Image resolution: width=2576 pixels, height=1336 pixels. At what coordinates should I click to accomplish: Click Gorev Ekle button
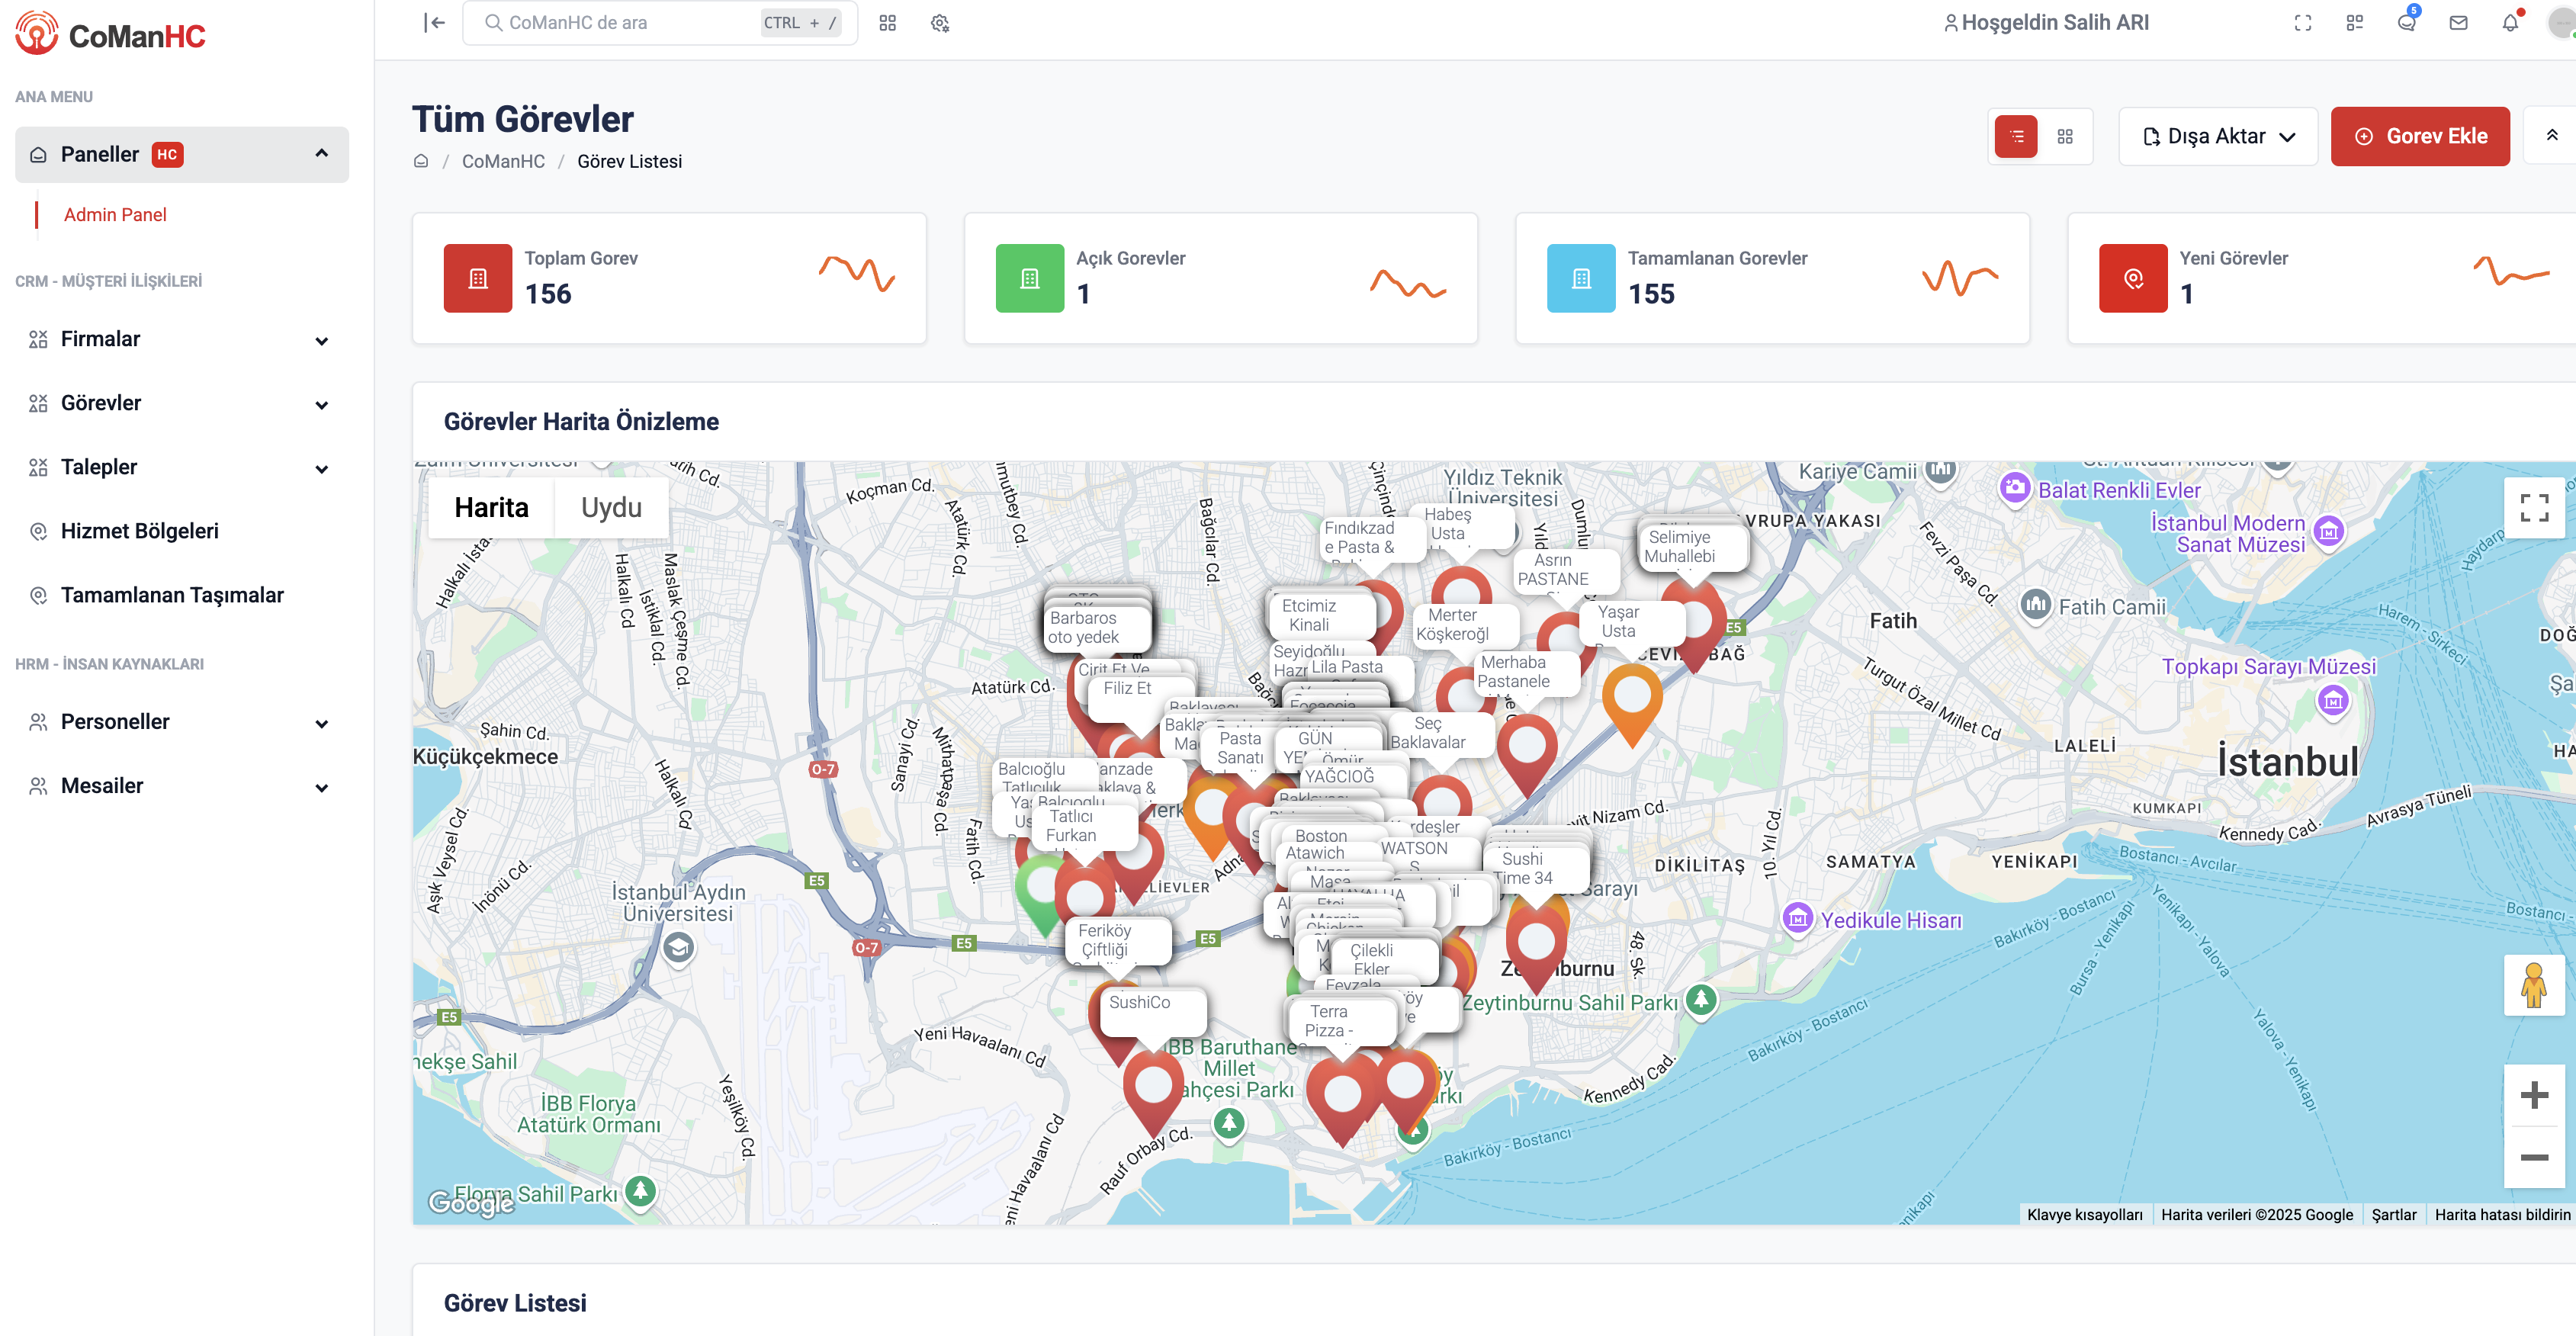2420,136
